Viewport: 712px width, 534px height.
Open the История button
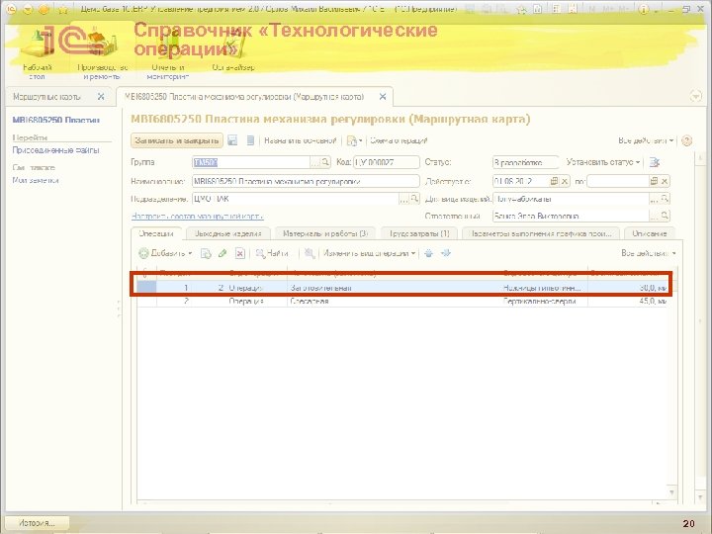click(x=37, y=523)
